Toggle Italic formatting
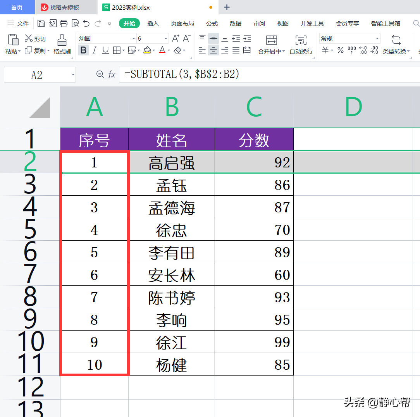 (x=94, y=50)
